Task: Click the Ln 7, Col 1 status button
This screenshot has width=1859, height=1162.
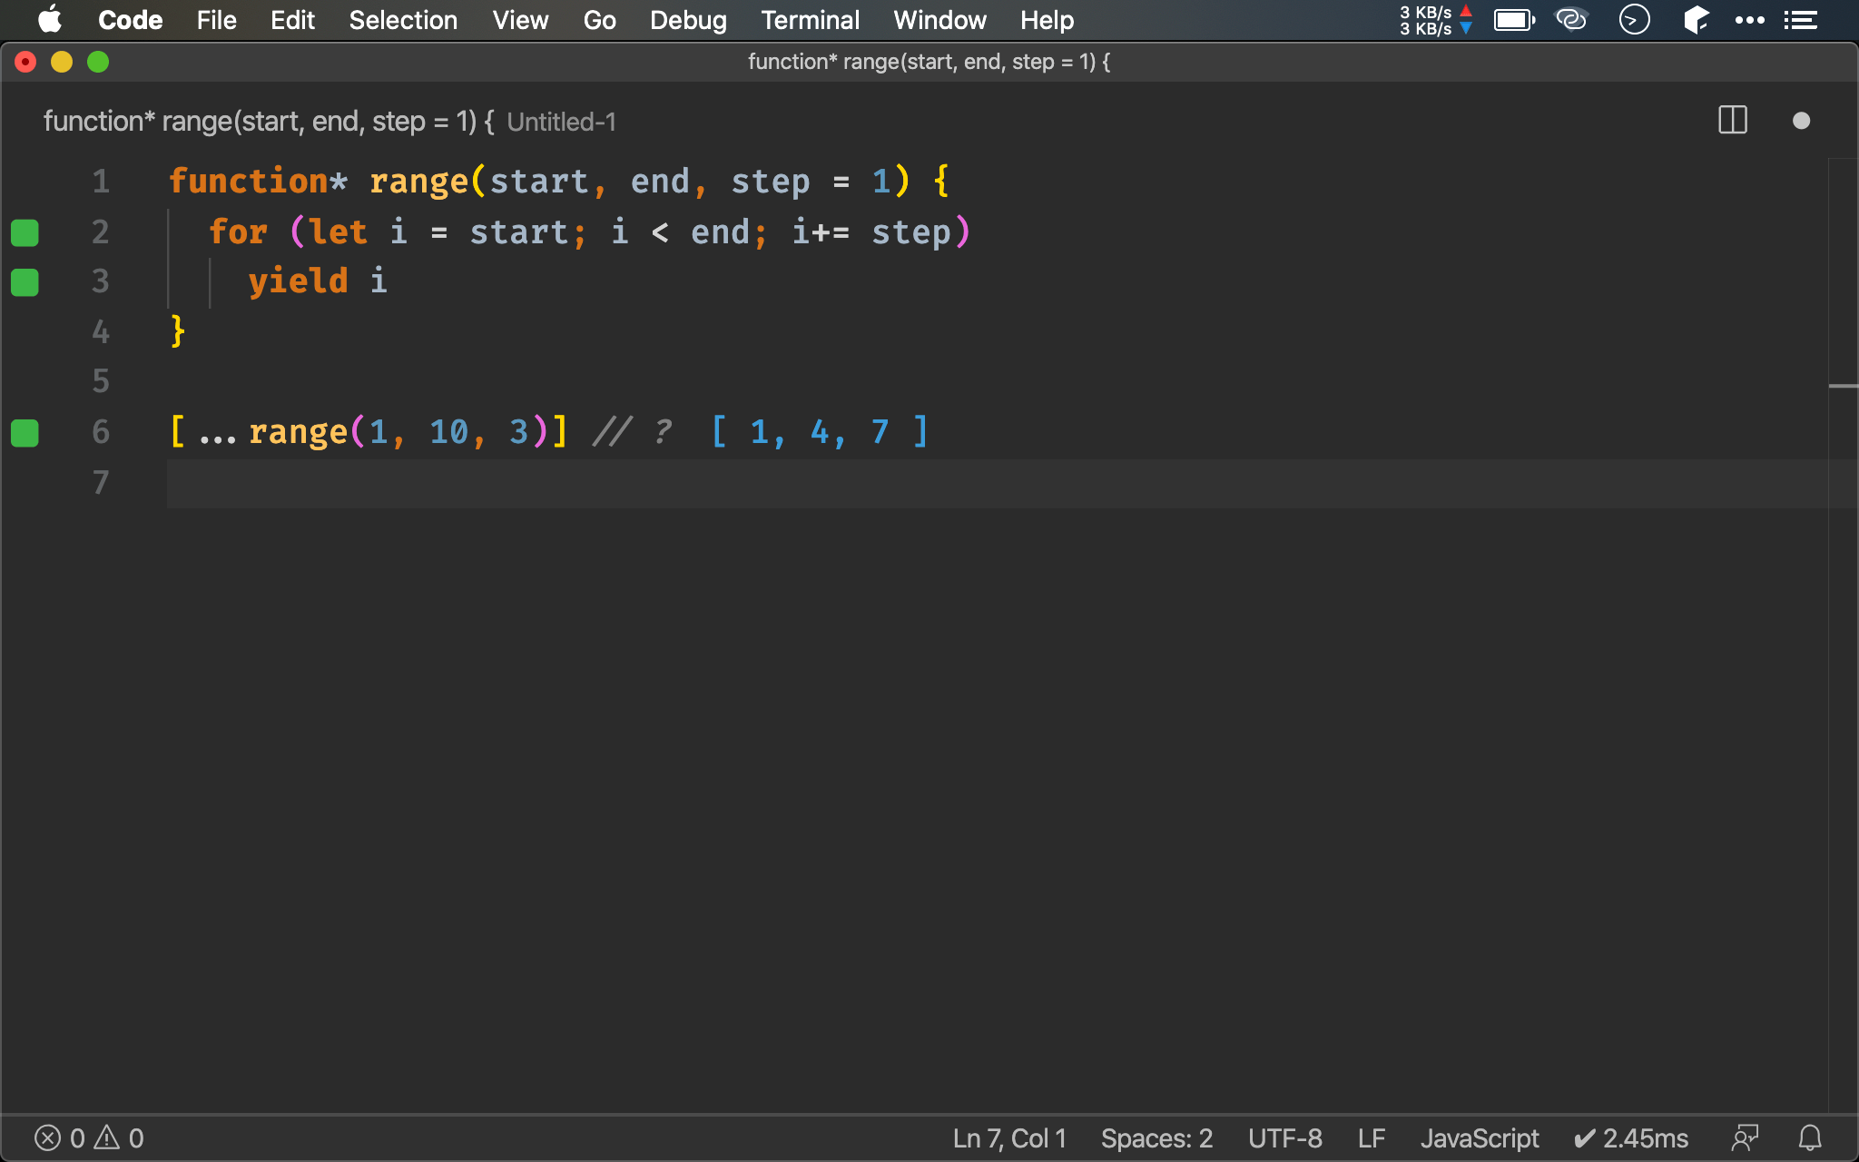Action: click(1009, 1137)
